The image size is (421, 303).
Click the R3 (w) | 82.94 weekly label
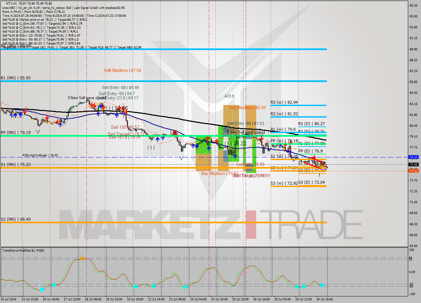point(284,102)
